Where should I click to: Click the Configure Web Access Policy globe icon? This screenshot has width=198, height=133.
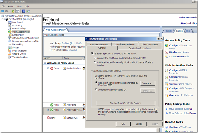(x=167, y=45)
